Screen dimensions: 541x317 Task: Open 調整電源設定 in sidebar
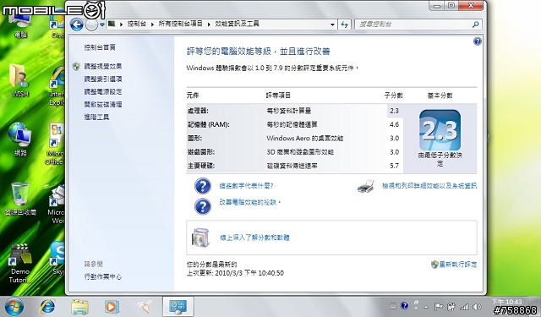103,92
